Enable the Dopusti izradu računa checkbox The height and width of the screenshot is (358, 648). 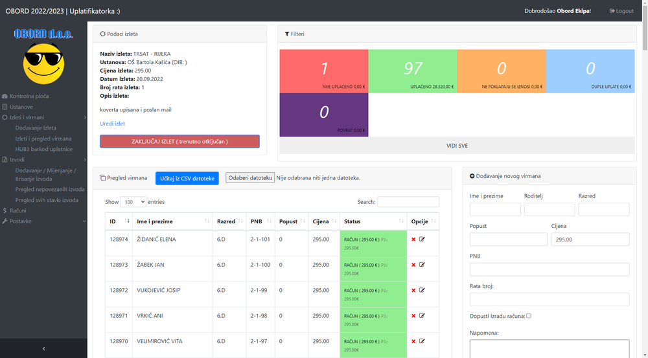[x=529, y=316]
